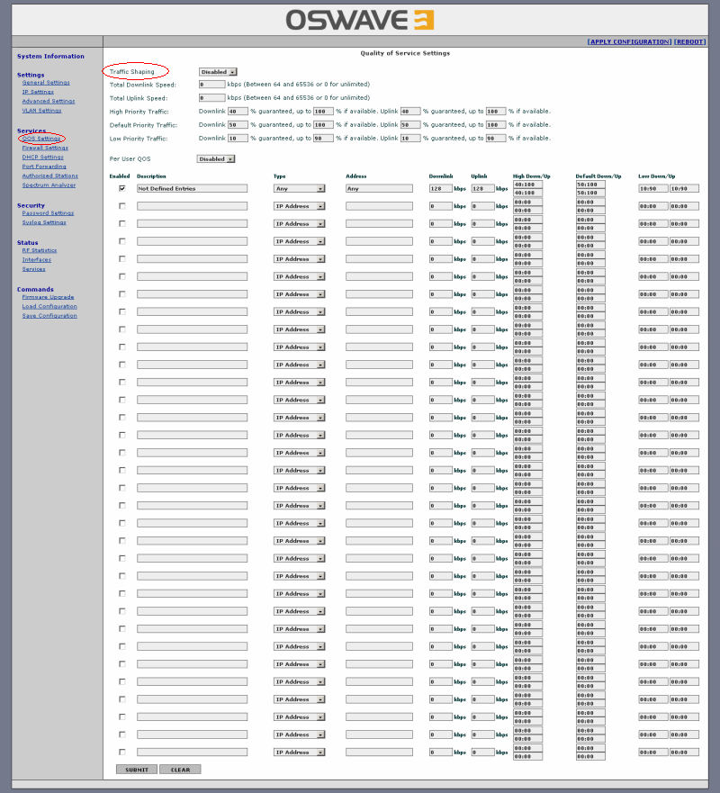Image resolution: width=720 pixels, height=793 pixels.
Task: Click Address field containing Any
Action: coord(379,188)
